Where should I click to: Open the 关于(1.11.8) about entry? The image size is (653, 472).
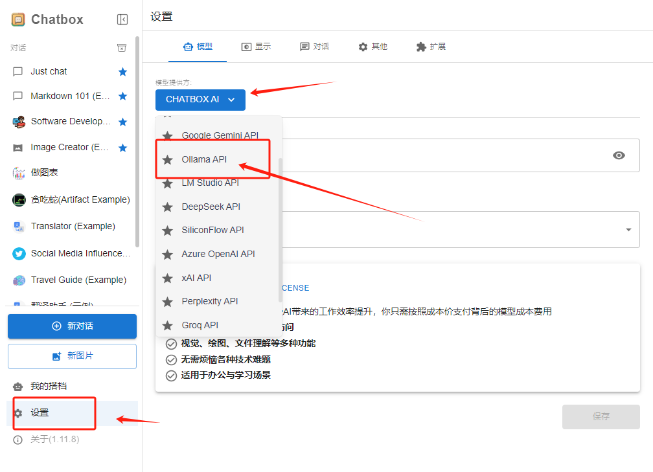point(72,440)
